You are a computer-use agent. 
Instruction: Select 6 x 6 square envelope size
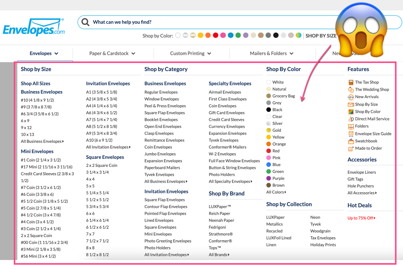pyautogui.click(x=90, y=213)
